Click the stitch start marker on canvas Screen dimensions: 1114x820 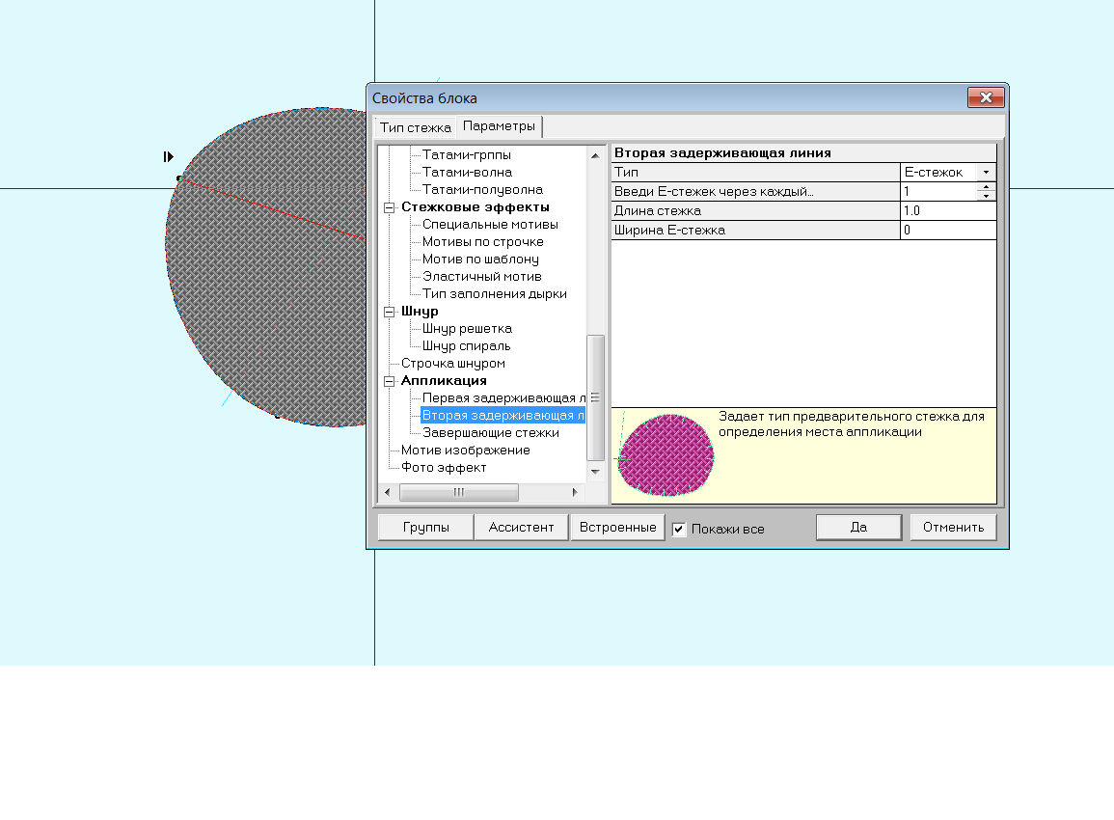(169, 156)
